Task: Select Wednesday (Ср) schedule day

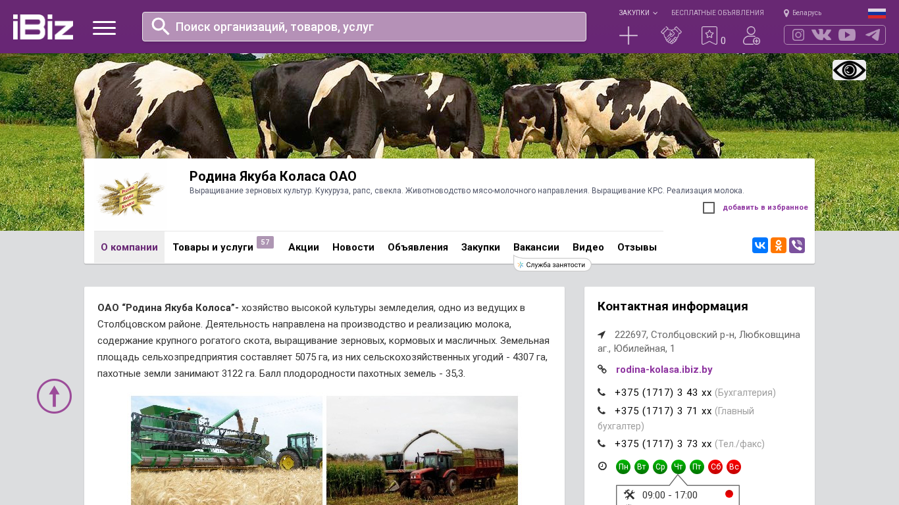Action: 660,467
